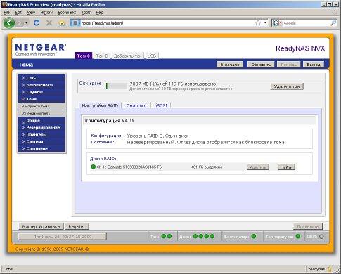Click the Выход logout button
The image size is (341, 274).
coord(314,65)
